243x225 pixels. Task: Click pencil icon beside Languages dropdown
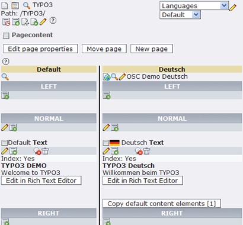233,8
